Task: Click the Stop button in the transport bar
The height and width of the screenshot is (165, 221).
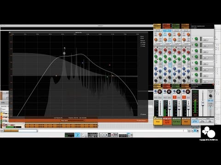Action: [x=106, y=135]
